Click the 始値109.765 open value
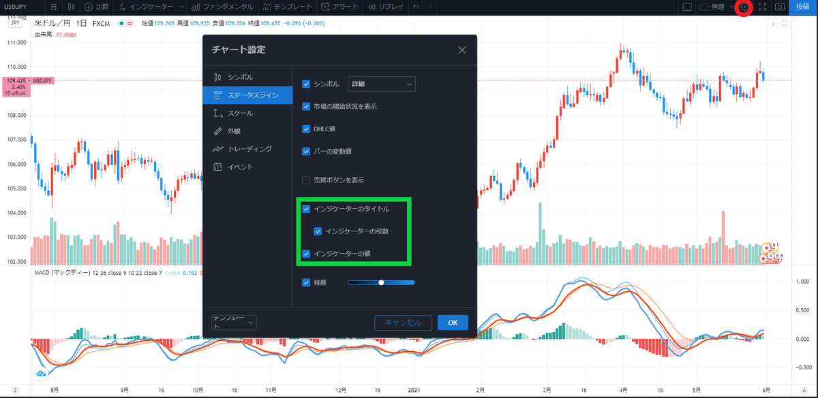The image size is (818, 398). [x=157, y=23]
